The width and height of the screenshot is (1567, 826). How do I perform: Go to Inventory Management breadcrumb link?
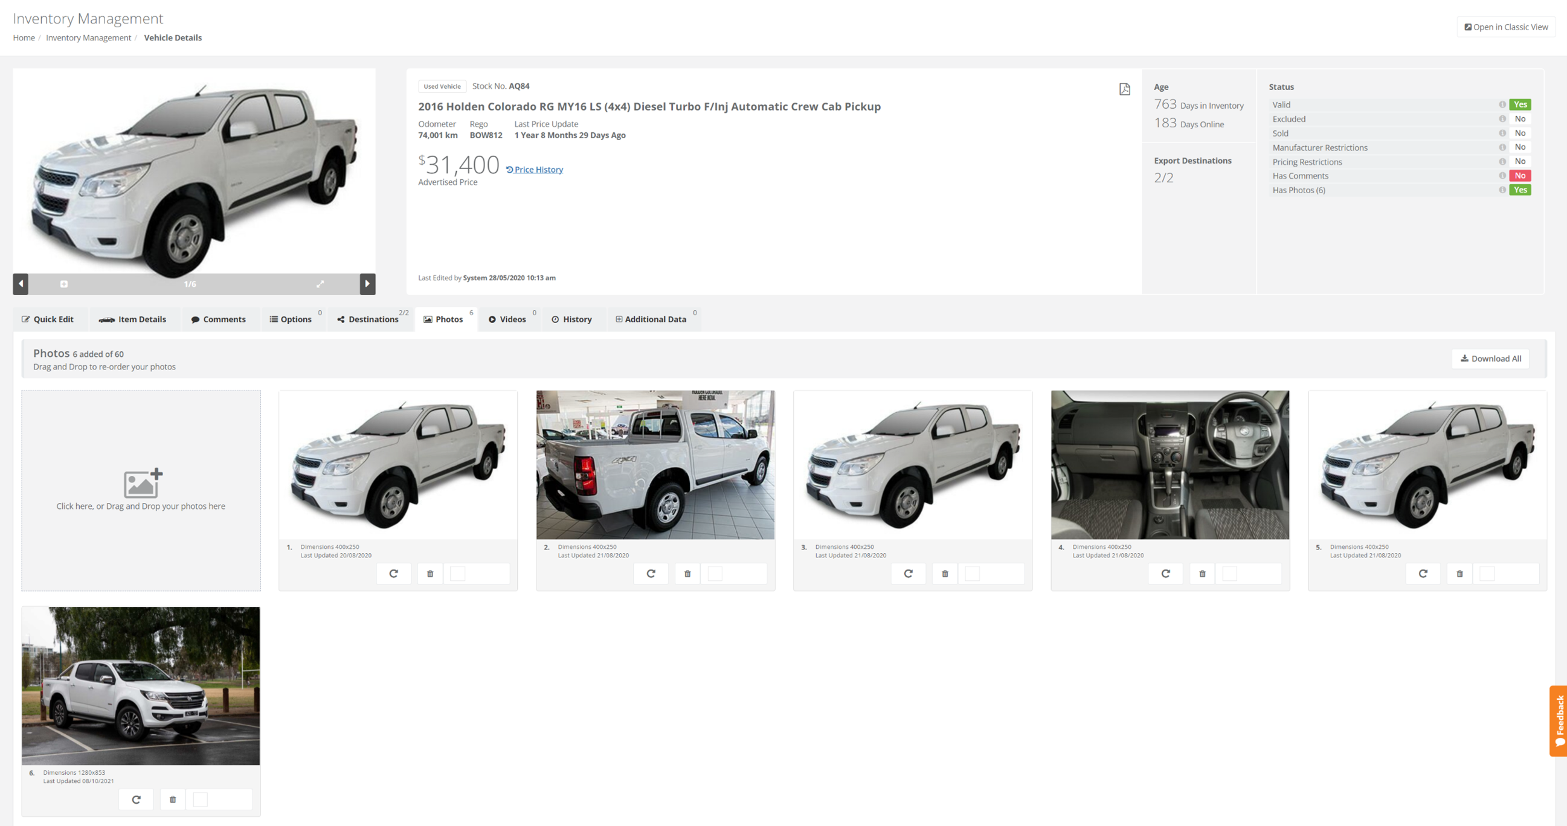point(88,37)
